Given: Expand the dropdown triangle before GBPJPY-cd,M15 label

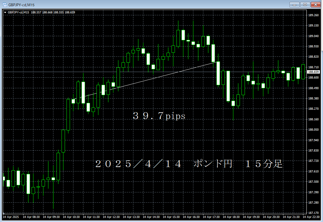Looking at the screenshot, I should (x=5, y=12).
